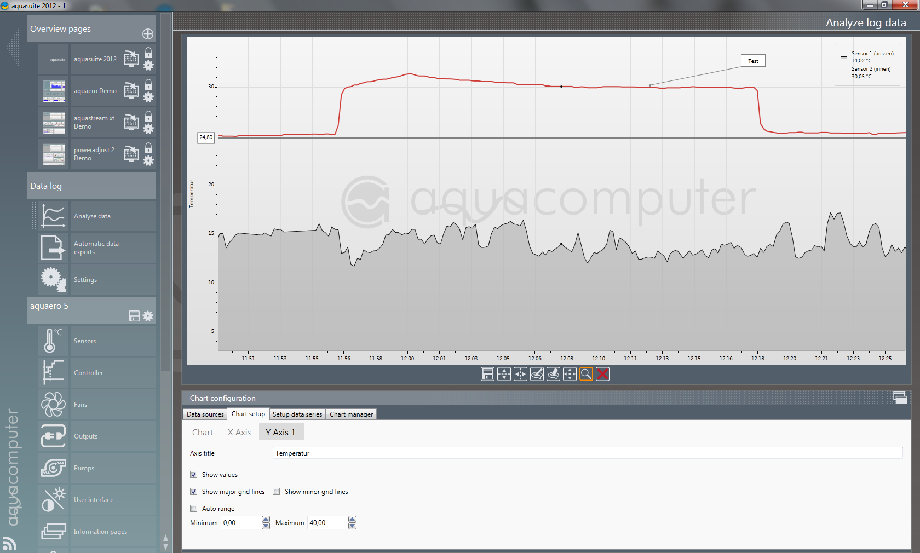Viewport: 920px width, 553px height.
Task: Click desktop mode icon for aquaero Demo page
Action: click(x=131, y=90)
